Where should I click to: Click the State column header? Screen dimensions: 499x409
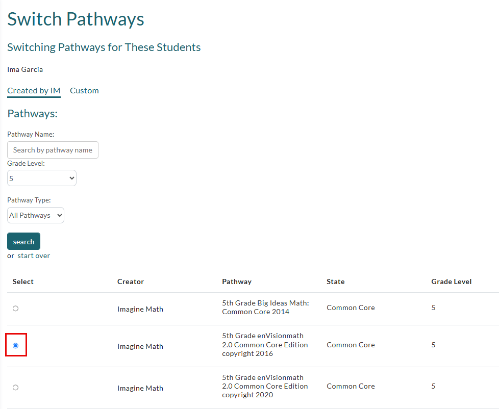tap(335, 282)
